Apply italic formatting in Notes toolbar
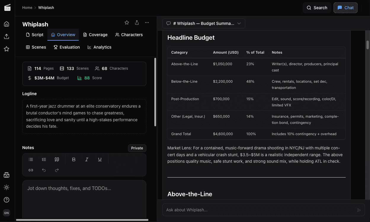Screen dimensions: 370x222 point(87,159)
